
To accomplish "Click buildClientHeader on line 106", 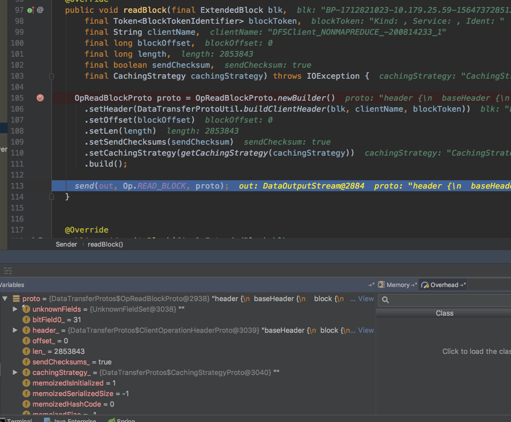I will point(285,109).
